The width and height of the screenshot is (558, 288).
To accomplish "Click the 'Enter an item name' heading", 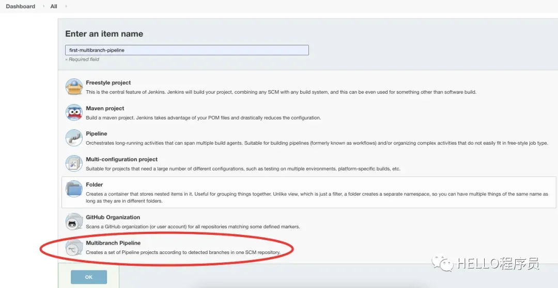I will (x=104, y=34).
